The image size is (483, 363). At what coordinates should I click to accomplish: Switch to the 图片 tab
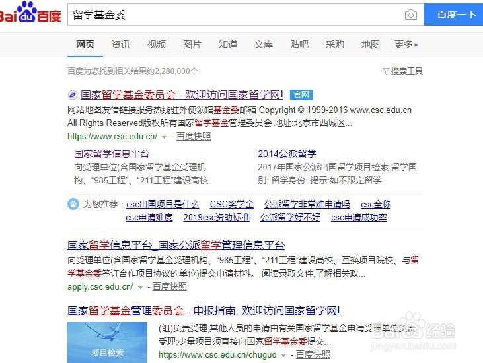(192, 44)
